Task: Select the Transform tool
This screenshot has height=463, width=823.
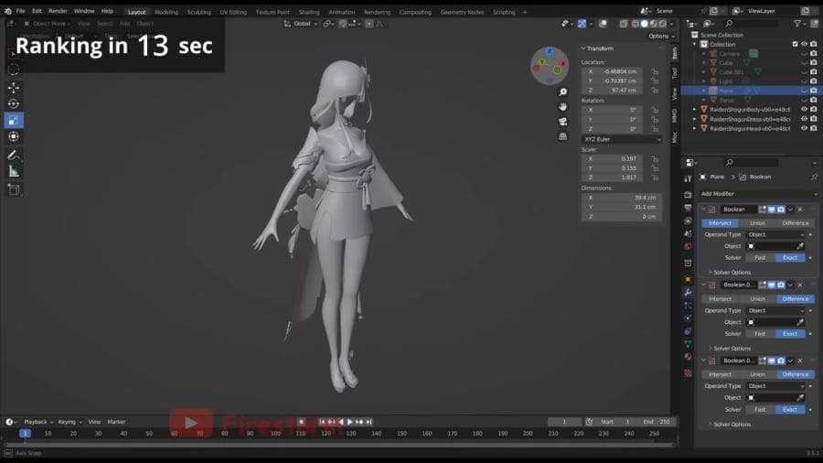Action: pyautogui.click(x=14, y=136)
